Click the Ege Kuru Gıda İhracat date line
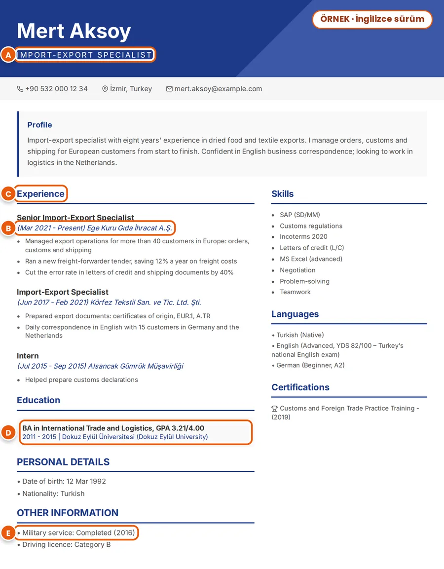Image resolution: width=444 pixels, height=569 pixels. (94, 228)
